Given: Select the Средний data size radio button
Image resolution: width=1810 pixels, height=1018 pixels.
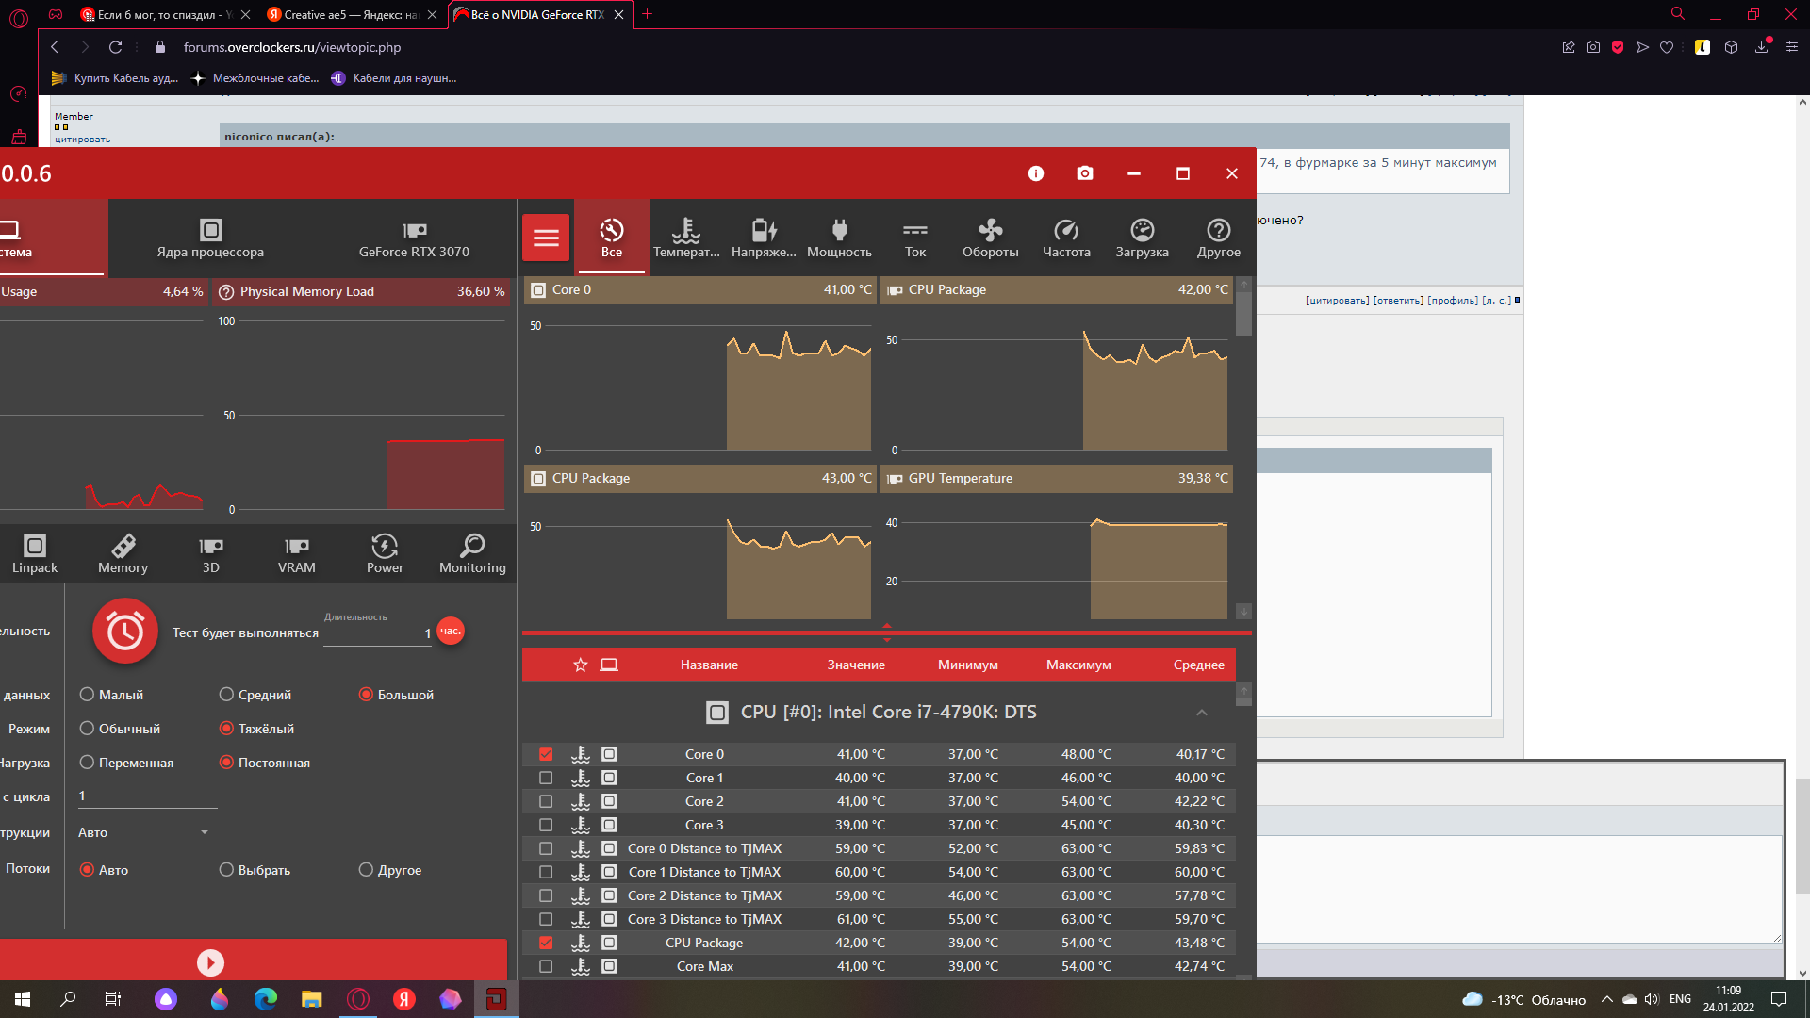Looking at the screenshot, I should click(x=226, y=695).
